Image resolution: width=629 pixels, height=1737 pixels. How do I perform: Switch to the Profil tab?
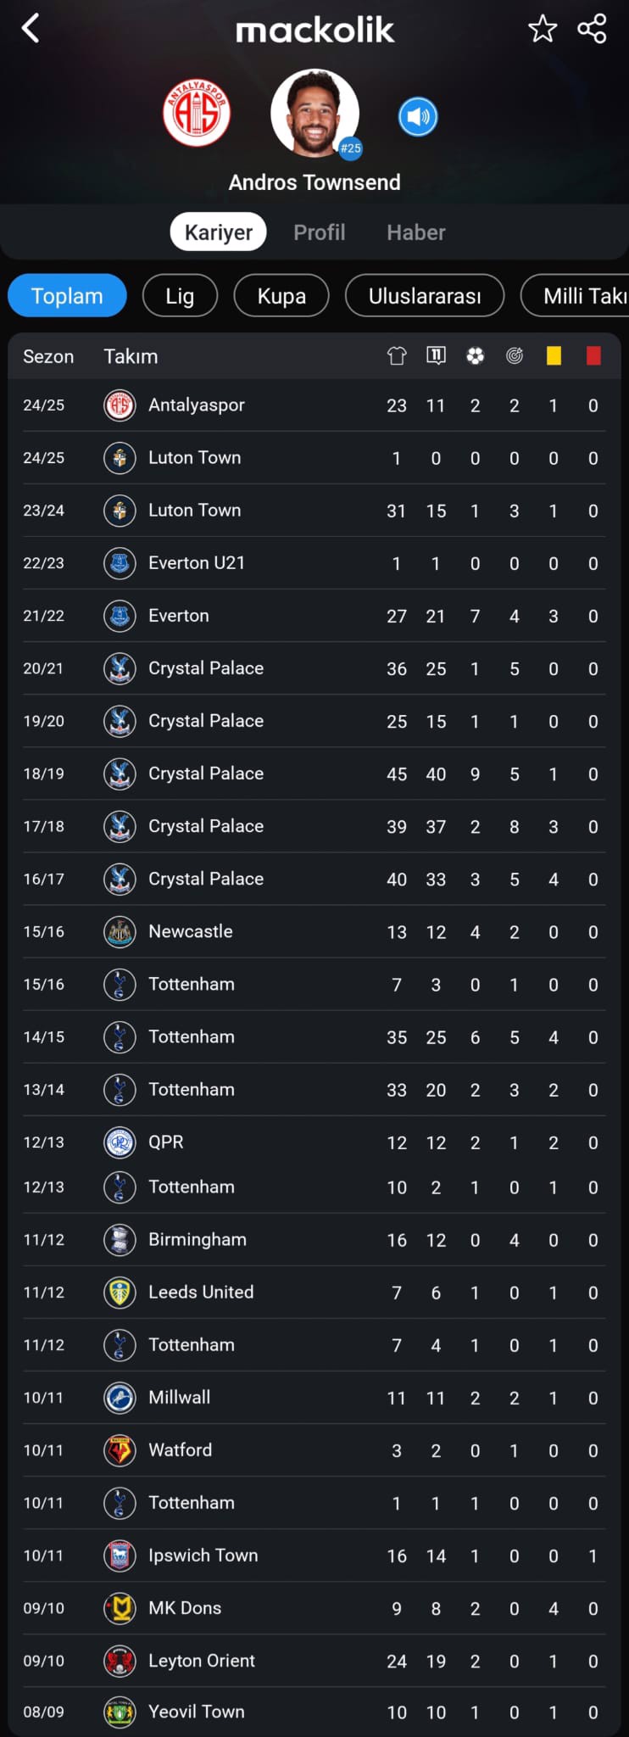320,232
